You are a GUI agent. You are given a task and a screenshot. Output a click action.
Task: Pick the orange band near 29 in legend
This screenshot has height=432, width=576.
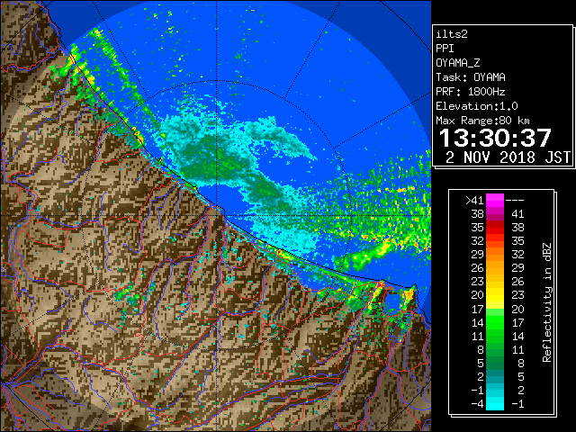point(495,255)
